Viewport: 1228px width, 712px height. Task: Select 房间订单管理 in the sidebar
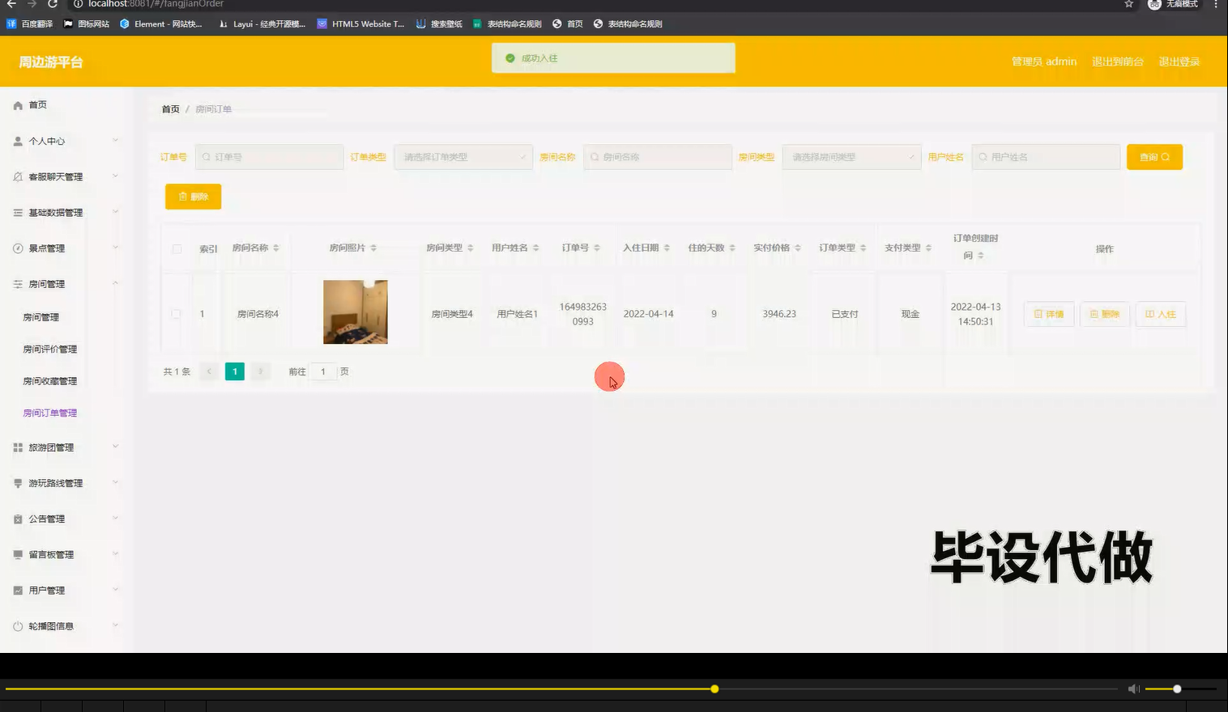tap(49, 413)
